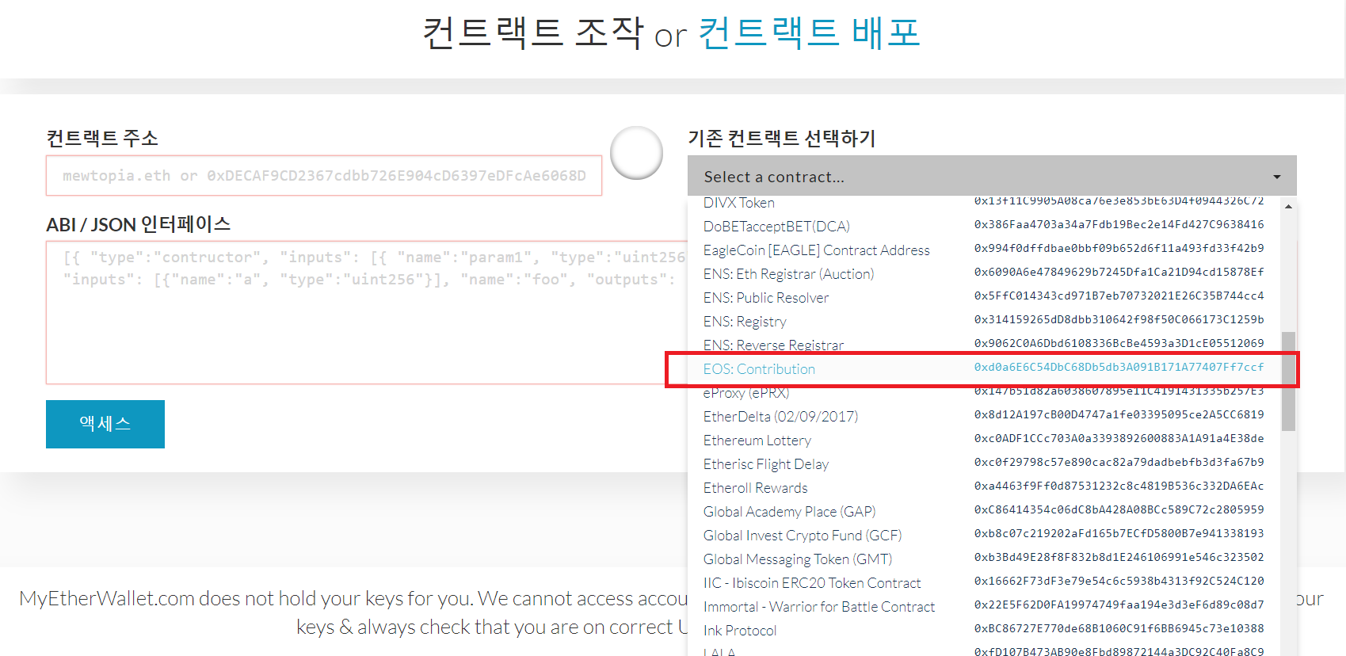This screenshot has width=1346, height=656.
Task: Select ENS: Reverse Registrar contract
Action: [985, 345]
